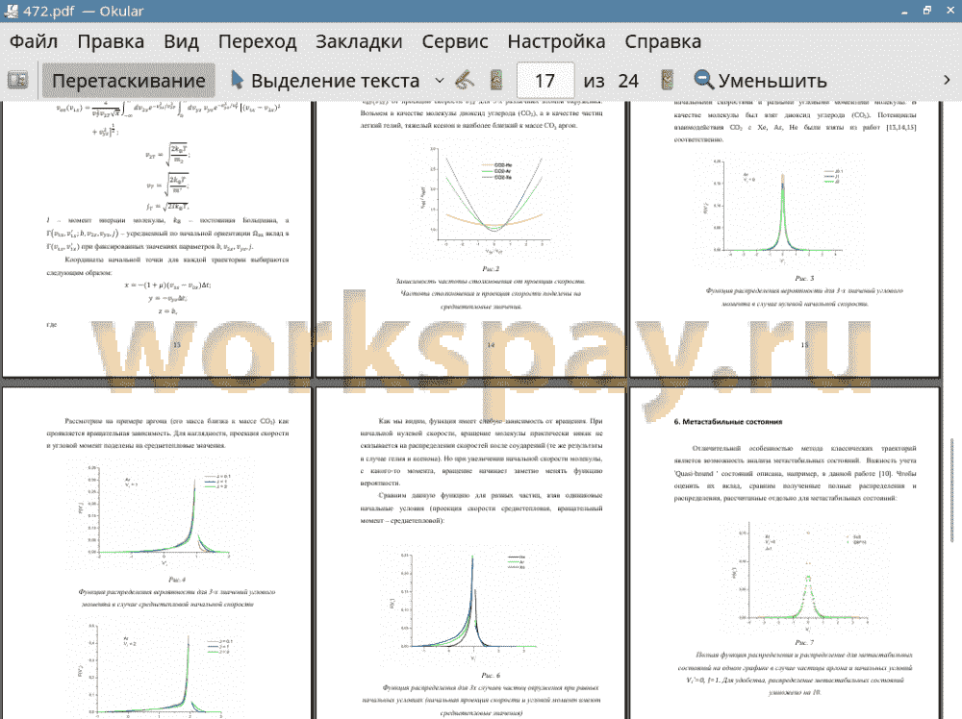Open the Файл menu
This screenshot has height=719, width=962.
pyautogui.click(x=34, y=41)
